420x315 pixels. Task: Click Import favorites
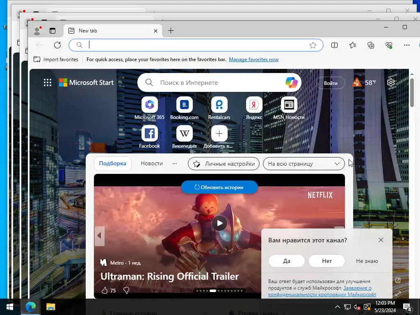pyautogui.click(x=56, y=59)
